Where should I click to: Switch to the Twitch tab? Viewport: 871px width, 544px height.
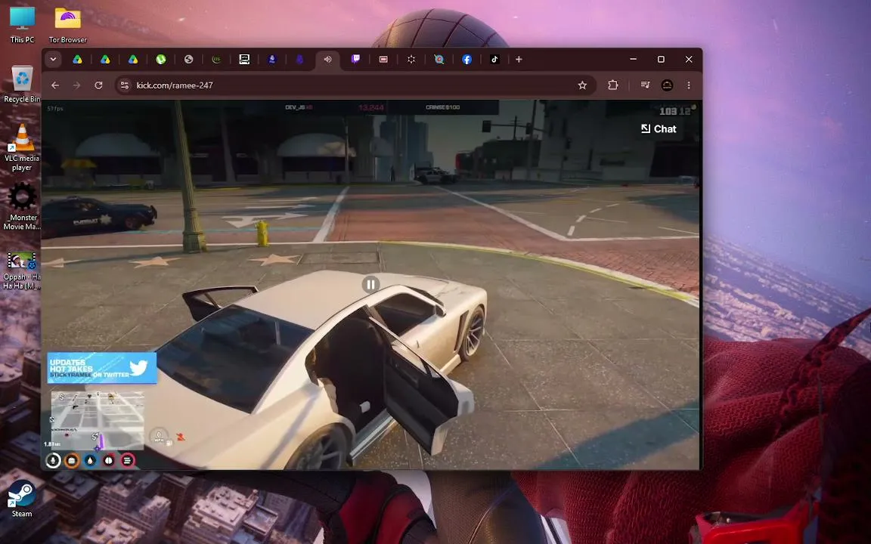[x=355, y=59]
